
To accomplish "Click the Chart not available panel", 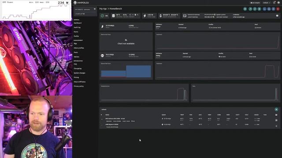I will (x=126, y=42).
